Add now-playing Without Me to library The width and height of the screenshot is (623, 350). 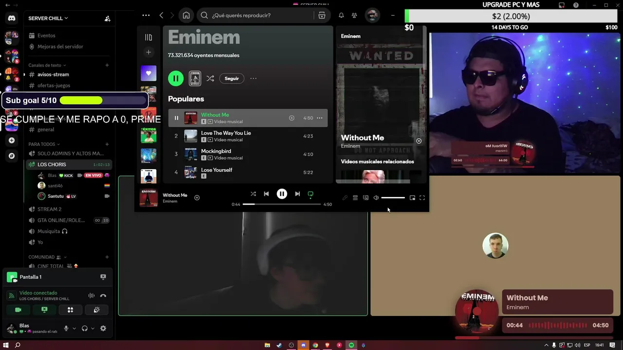coord(197,197)
